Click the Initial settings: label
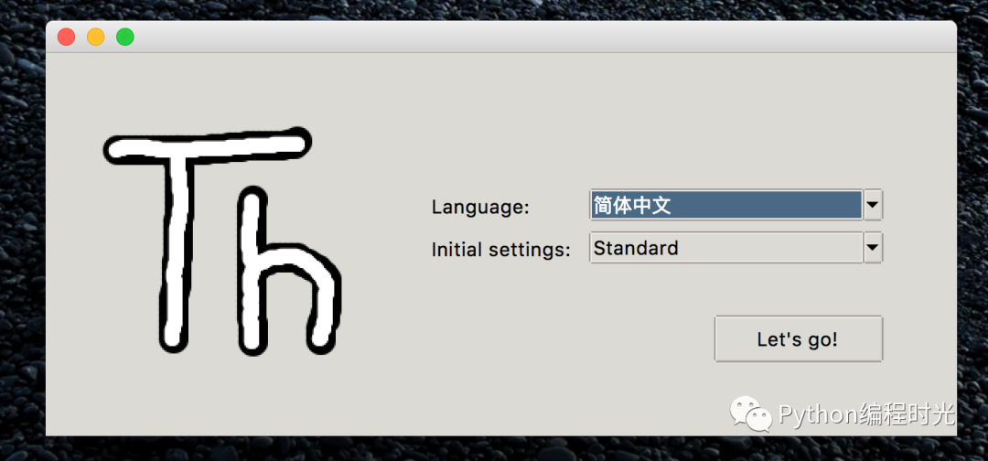This screenshot has height=461, width=988. point(500,250)
